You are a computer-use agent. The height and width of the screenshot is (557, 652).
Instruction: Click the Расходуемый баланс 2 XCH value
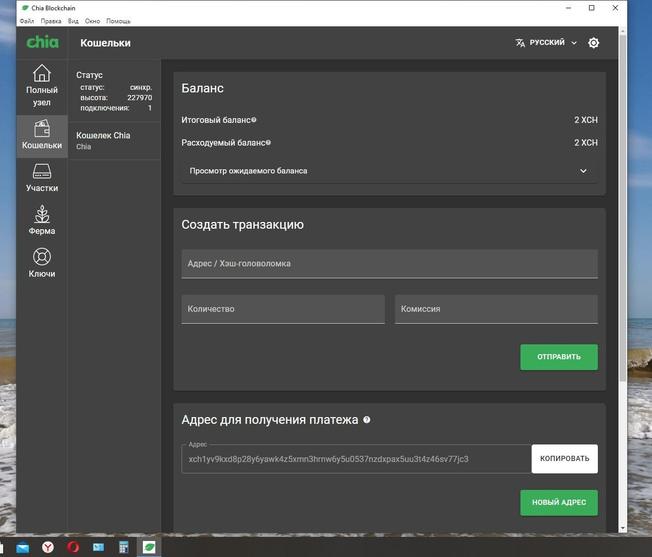pyautogui.click(x=586, y=142)
